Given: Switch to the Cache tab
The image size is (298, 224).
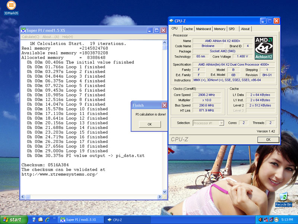Looking at the screenshot, I should (x=188, y=29).
